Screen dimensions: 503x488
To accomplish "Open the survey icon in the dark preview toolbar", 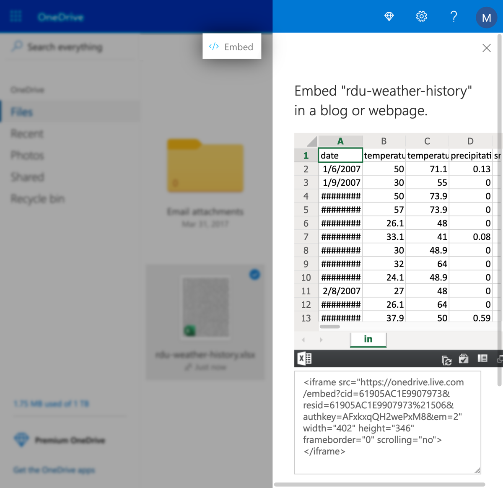I will 464,359.
